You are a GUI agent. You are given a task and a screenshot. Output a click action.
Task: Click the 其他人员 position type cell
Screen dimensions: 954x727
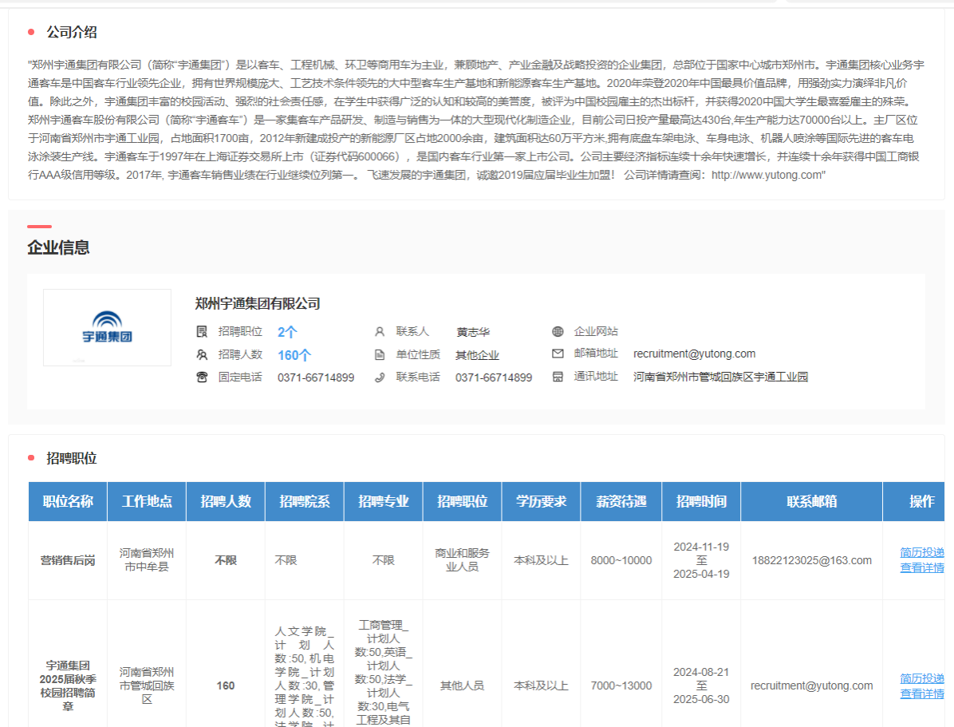pos(463,686)
